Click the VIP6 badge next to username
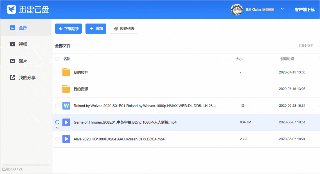Screen dimensions: 320x174 pos(268,10)
